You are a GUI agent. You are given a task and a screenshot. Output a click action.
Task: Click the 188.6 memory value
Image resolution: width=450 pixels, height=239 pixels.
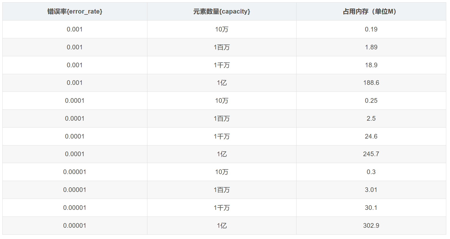point(371,83)
